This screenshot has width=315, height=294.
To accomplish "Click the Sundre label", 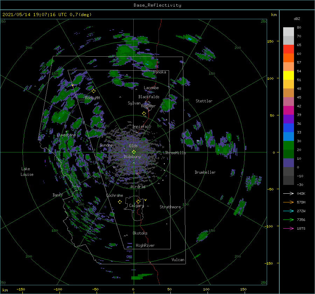I will (106, 145).
